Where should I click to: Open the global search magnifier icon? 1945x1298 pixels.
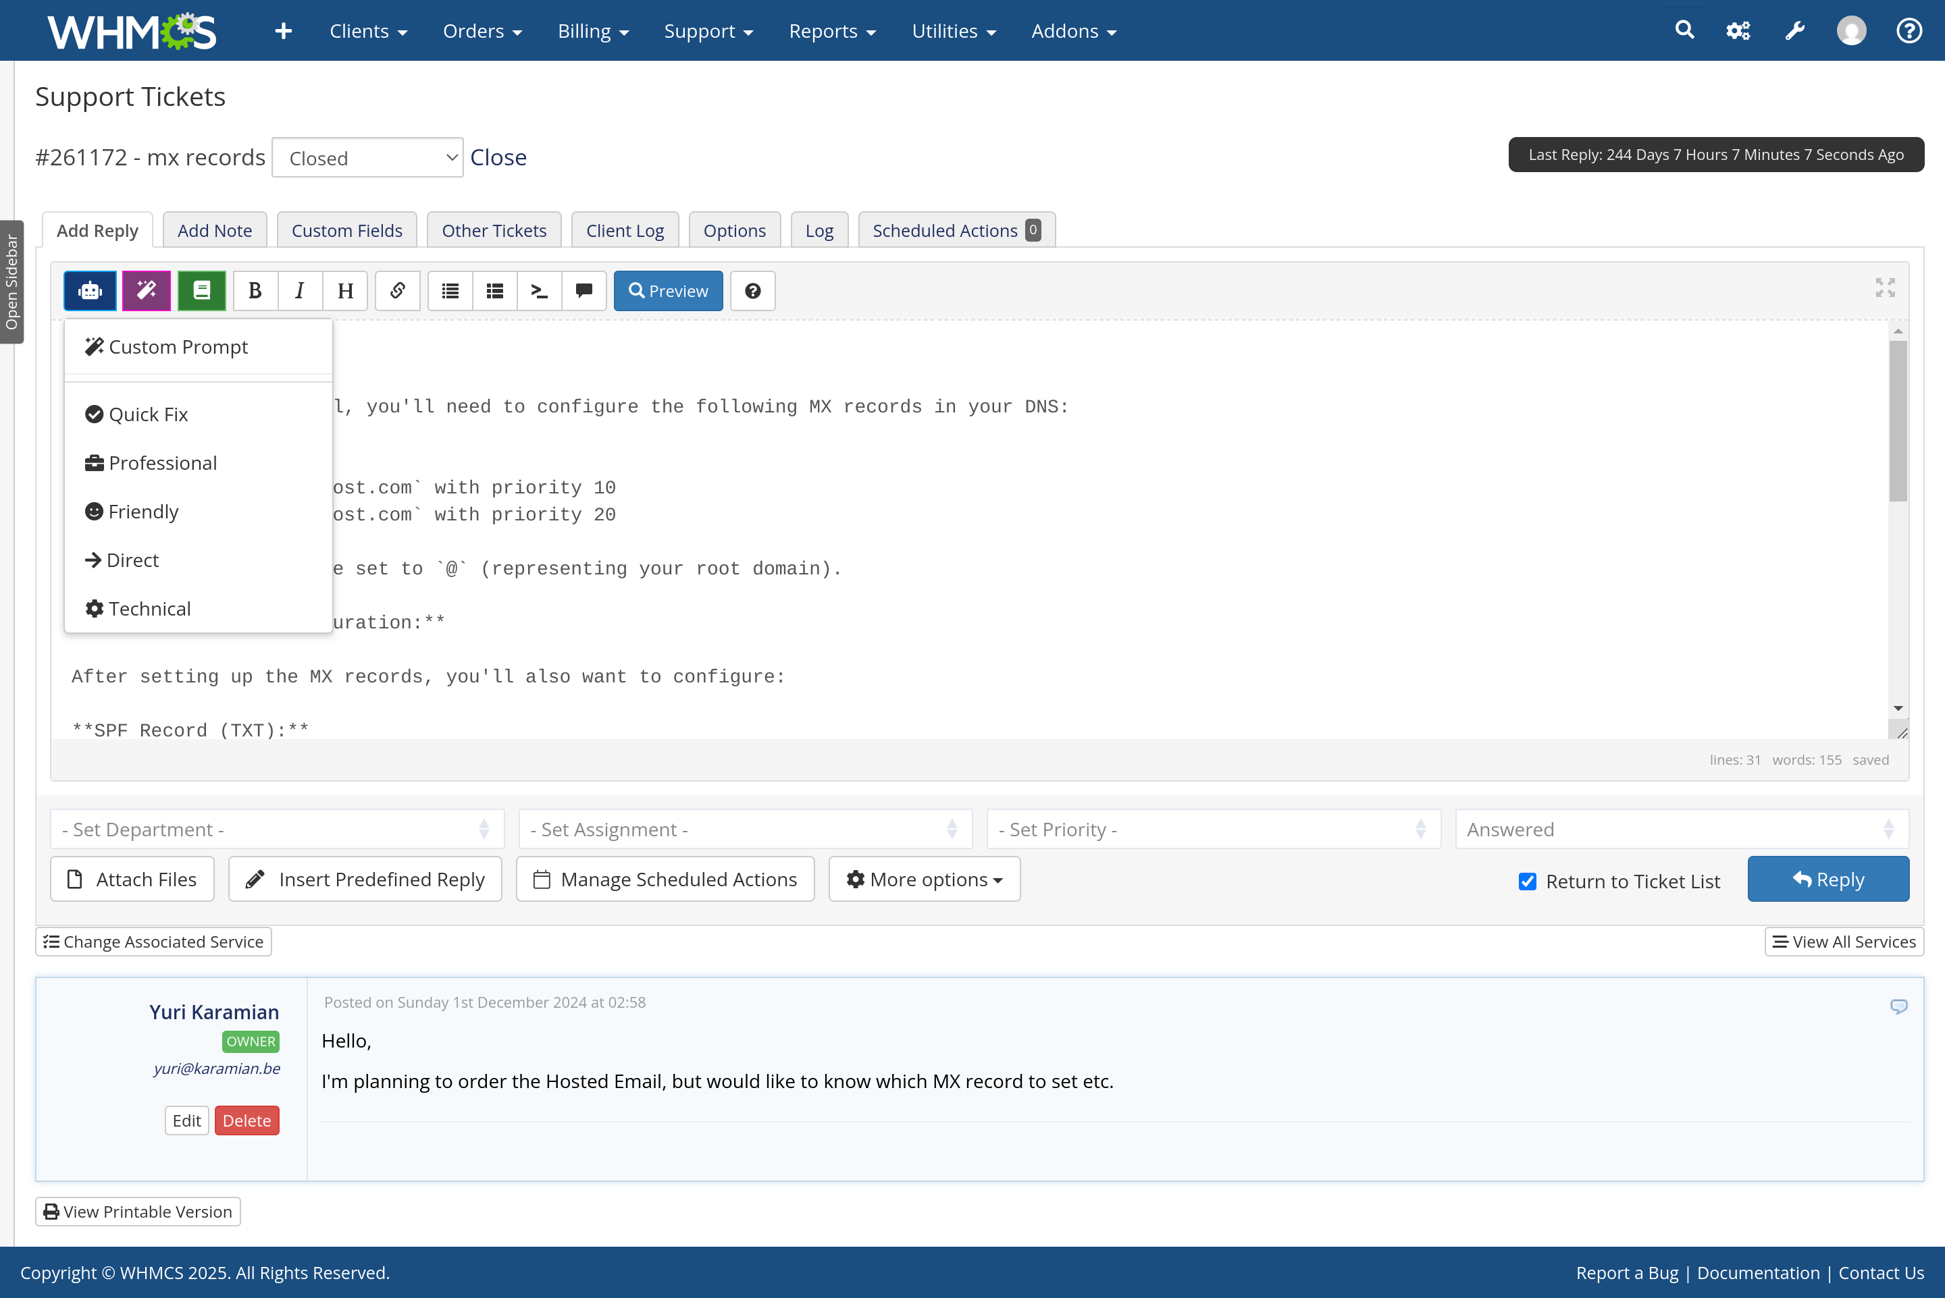click(1684, 30)
